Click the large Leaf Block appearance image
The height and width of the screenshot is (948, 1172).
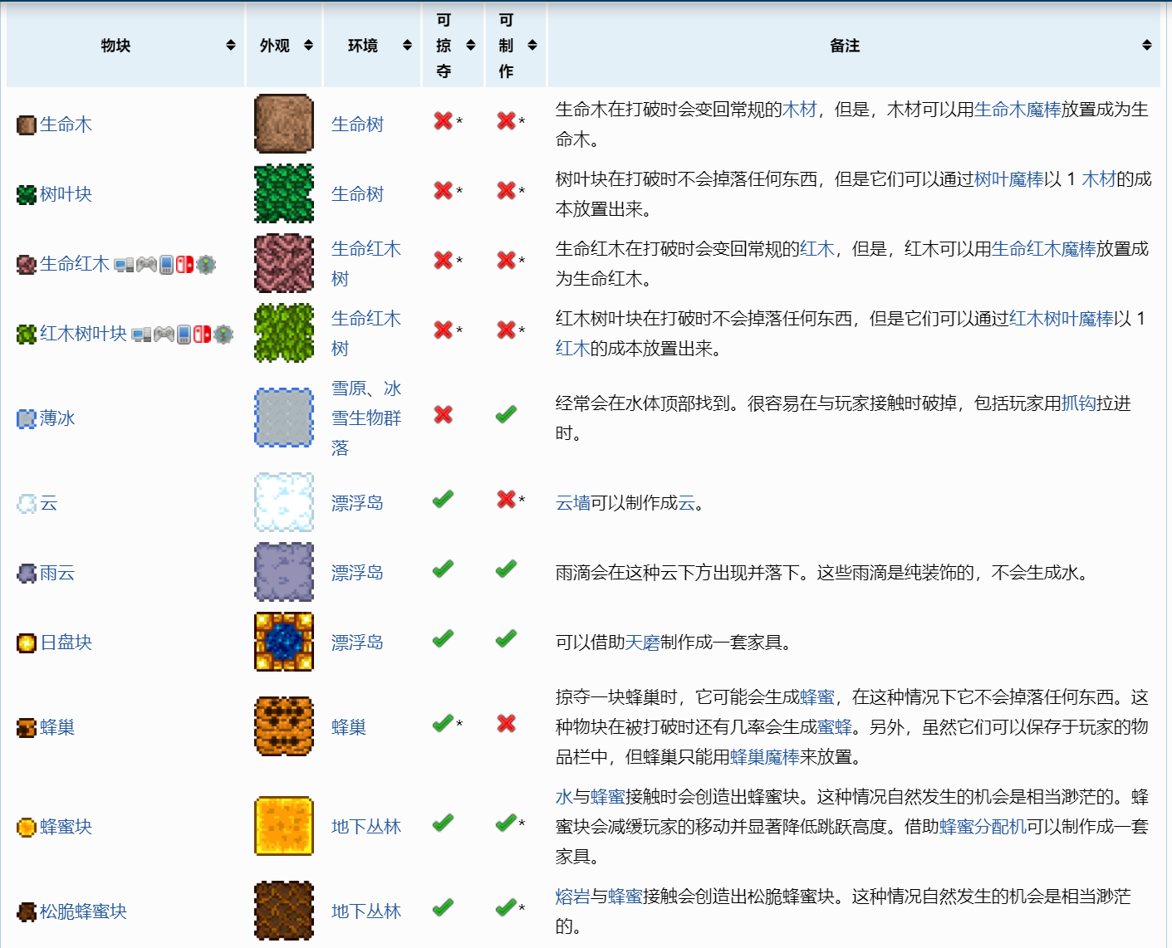[284, 193]
